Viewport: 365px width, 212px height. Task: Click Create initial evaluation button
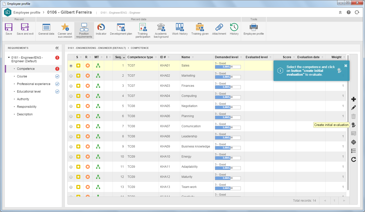tap(354, 125)
